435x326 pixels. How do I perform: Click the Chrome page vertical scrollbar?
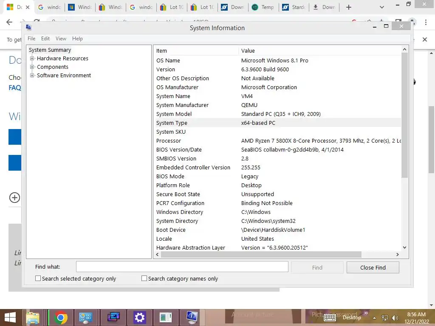431,140
